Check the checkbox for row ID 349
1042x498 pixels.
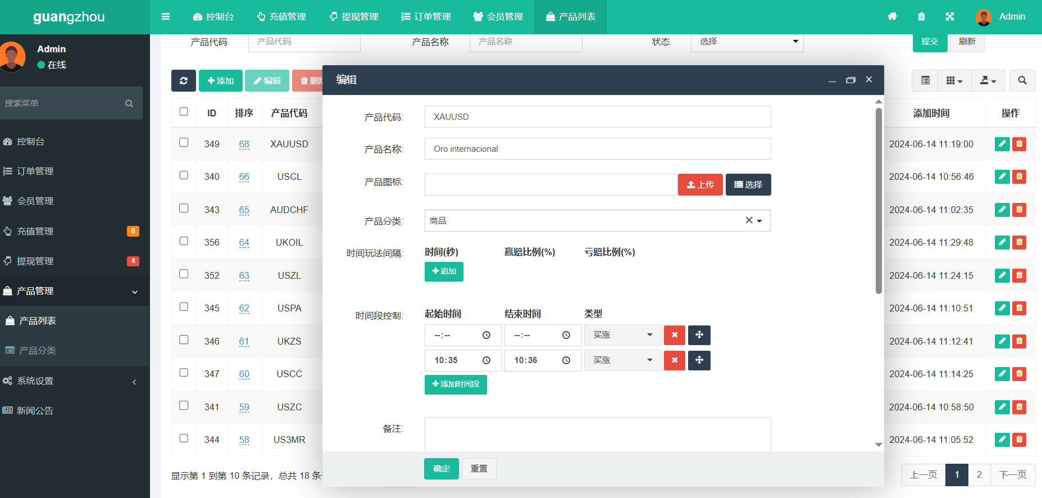(x=184, y=143)
